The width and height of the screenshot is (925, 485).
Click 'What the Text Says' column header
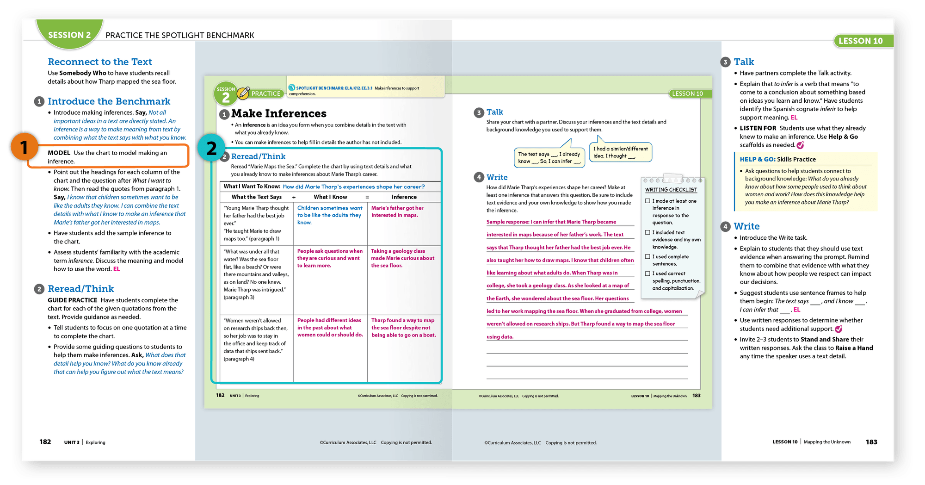(257, 197)
